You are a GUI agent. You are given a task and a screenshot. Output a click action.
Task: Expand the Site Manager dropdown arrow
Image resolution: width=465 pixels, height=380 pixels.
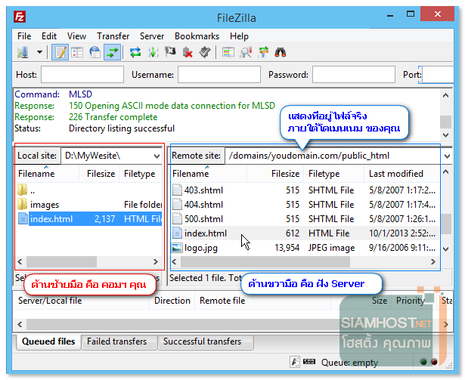pos(39,52)
